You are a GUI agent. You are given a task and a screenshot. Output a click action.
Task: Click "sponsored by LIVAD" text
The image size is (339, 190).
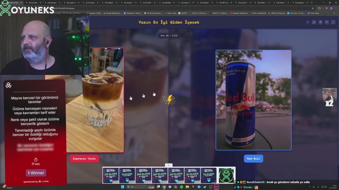(36, 182)
